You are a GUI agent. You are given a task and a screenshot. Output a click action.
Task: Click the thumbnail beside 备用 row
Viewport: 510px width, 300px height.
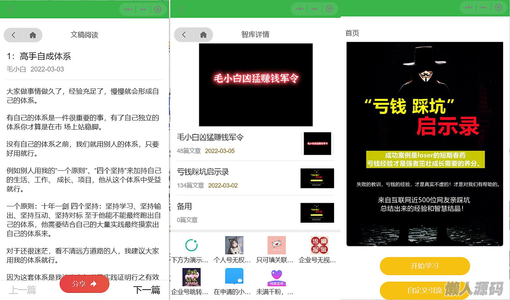tap(317, 213)
